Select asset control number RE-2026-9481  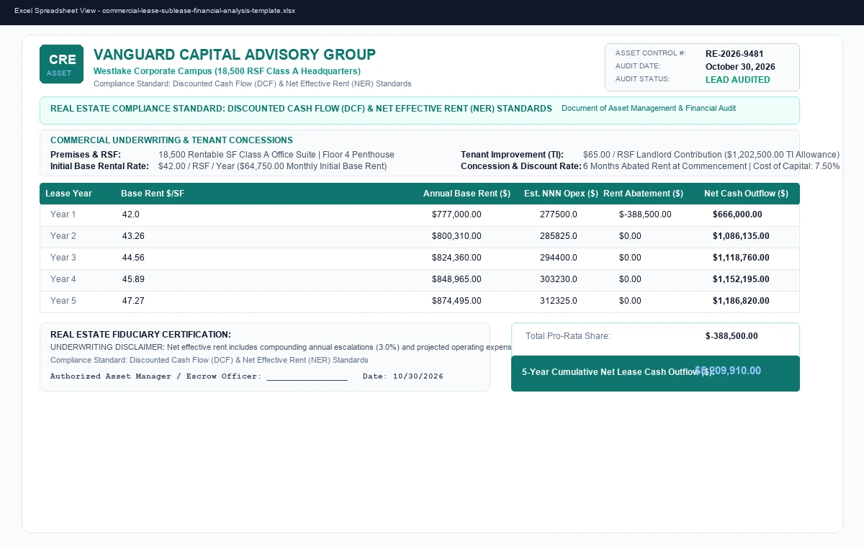click(734, 54)
